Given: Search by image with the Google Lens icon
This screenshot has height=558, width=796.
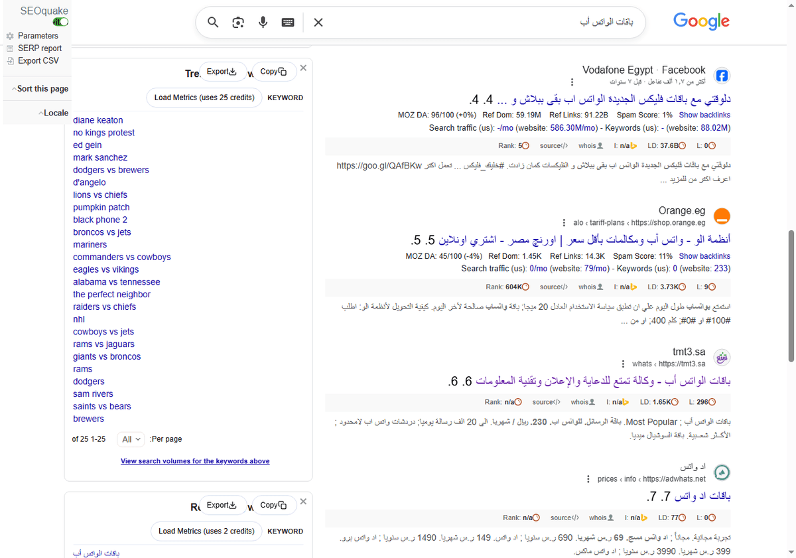Looking at the screenshot, I should 237,22.
